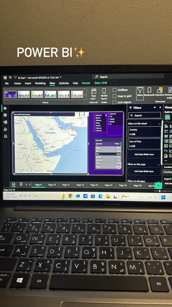
Task: Click the Python visual icon (Py)
Action: [166, 151]
